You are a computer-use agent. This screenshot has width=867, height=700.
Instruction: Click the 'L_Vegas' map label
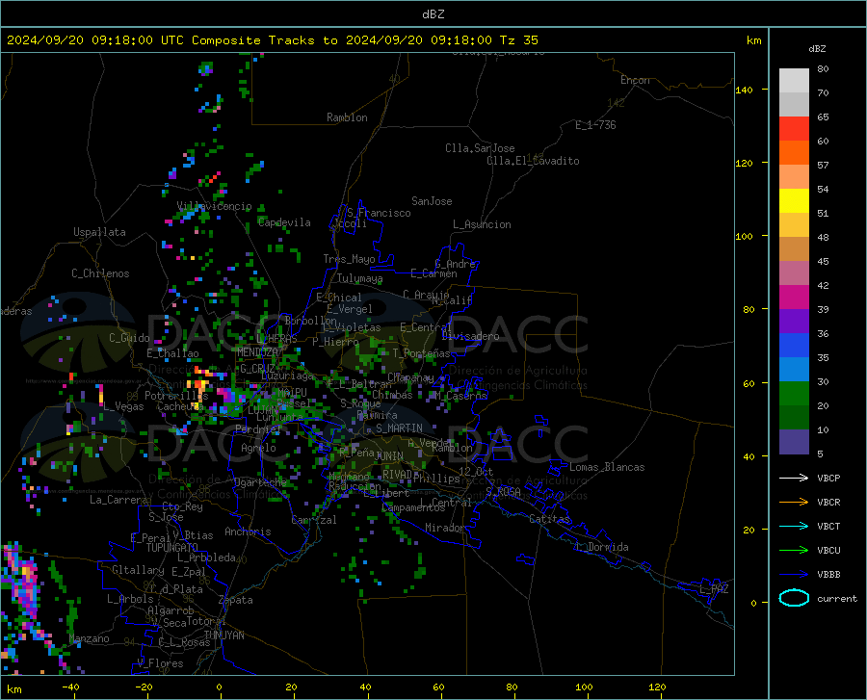pyautogui.click(x=123, y=406)
